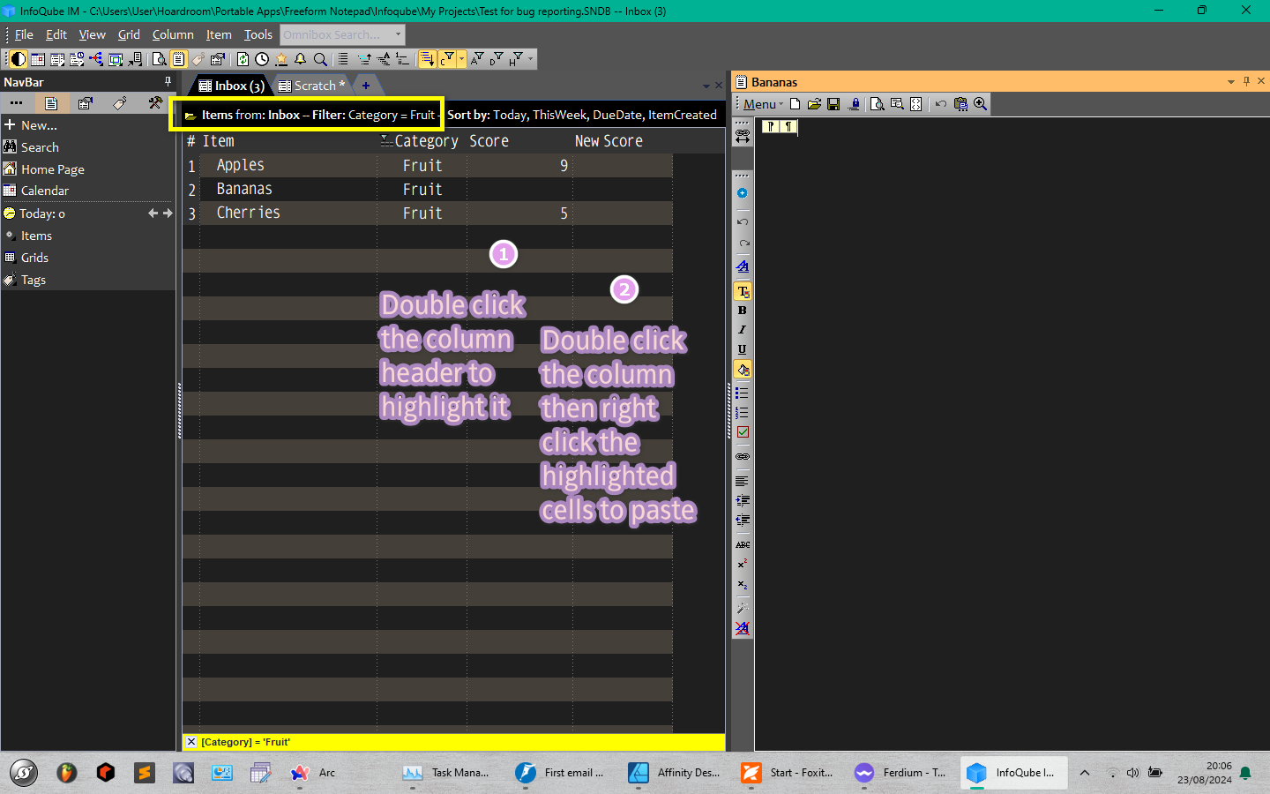Select the NavBar document page icon tab
This screenshot has height=794, width=1270.
[x=51, y=103]
